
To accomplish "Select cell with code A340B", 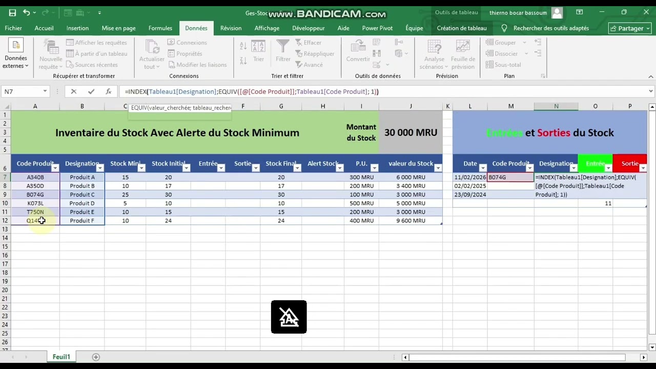I will coord(35,177).
